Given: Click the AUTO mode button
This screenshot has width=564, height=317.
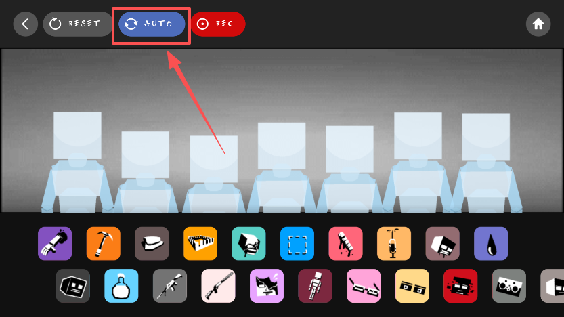Looking at the screenshot, I should (x=152, y=24).
